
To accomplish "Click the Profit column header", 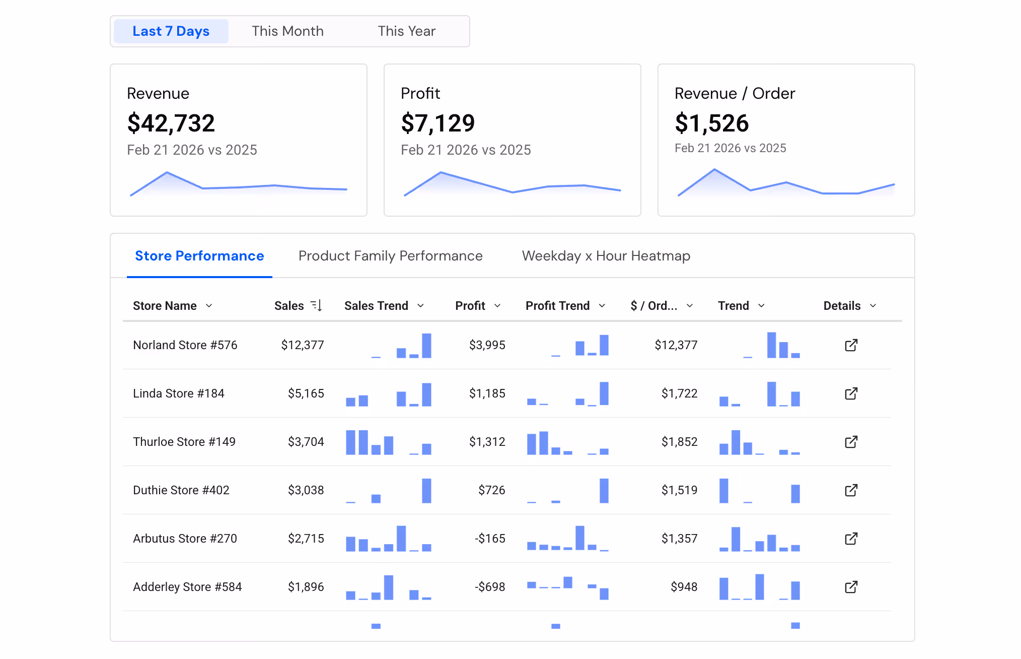I will click(470, 306).
